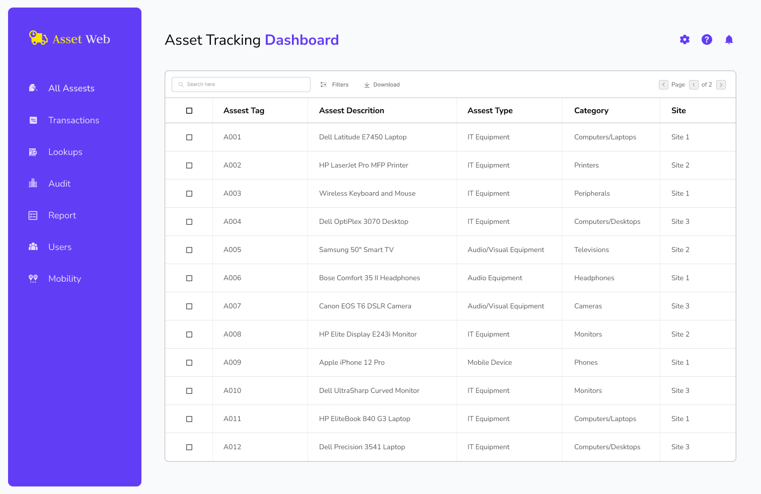Viewport: 761px width, 494px height.
Task: Select the checkbox for row A007
Action: 189,306
